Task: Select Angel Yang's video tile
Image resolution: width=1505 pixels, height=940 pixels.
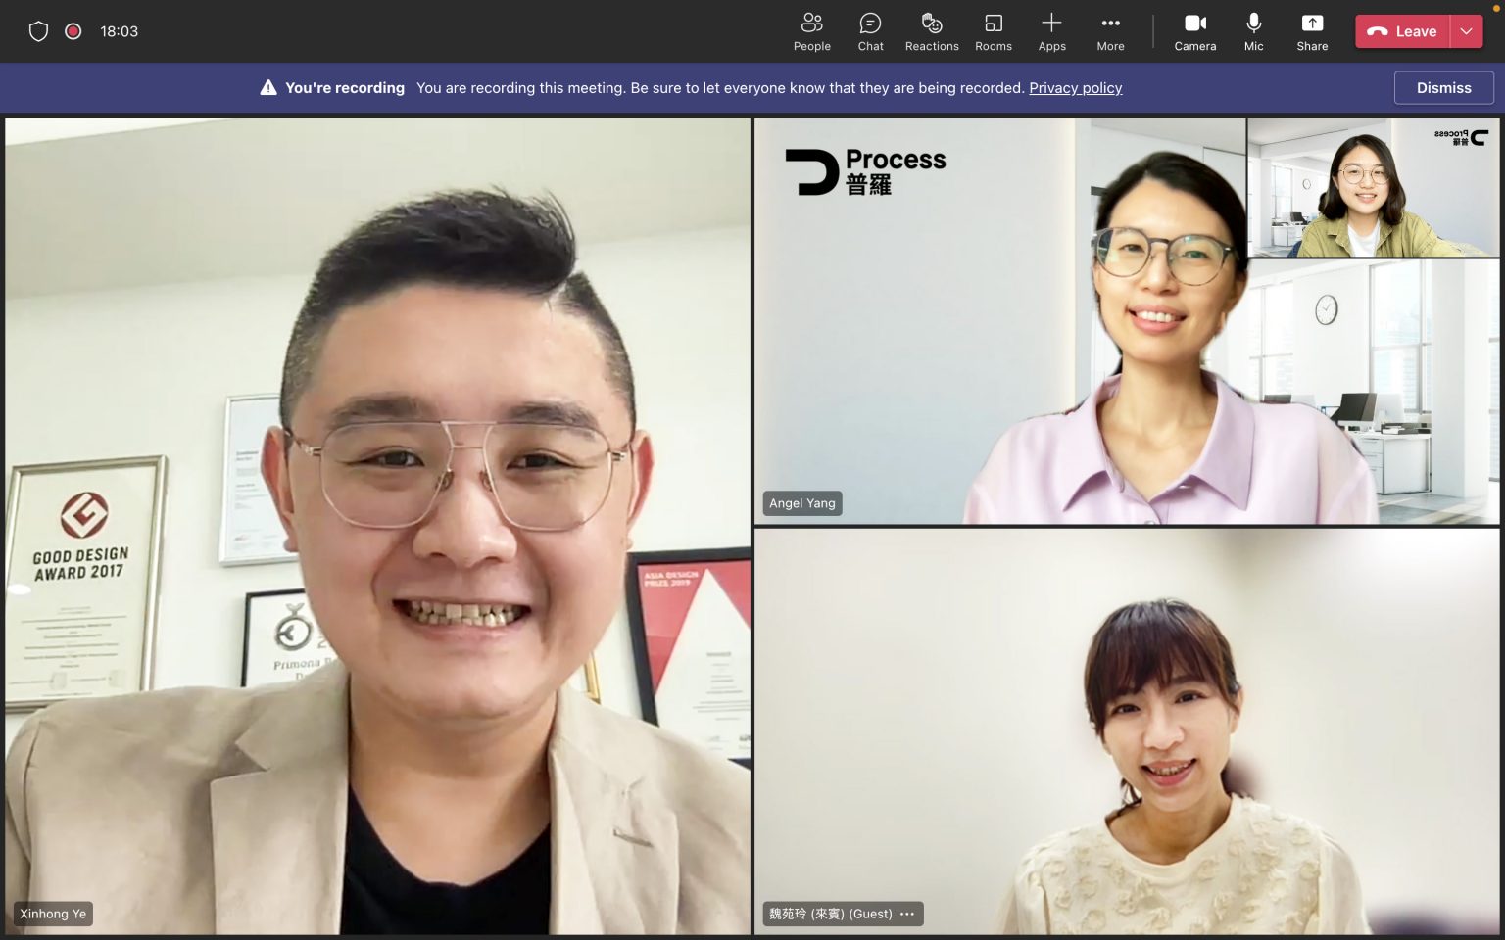Action: (x=999, y=323)
